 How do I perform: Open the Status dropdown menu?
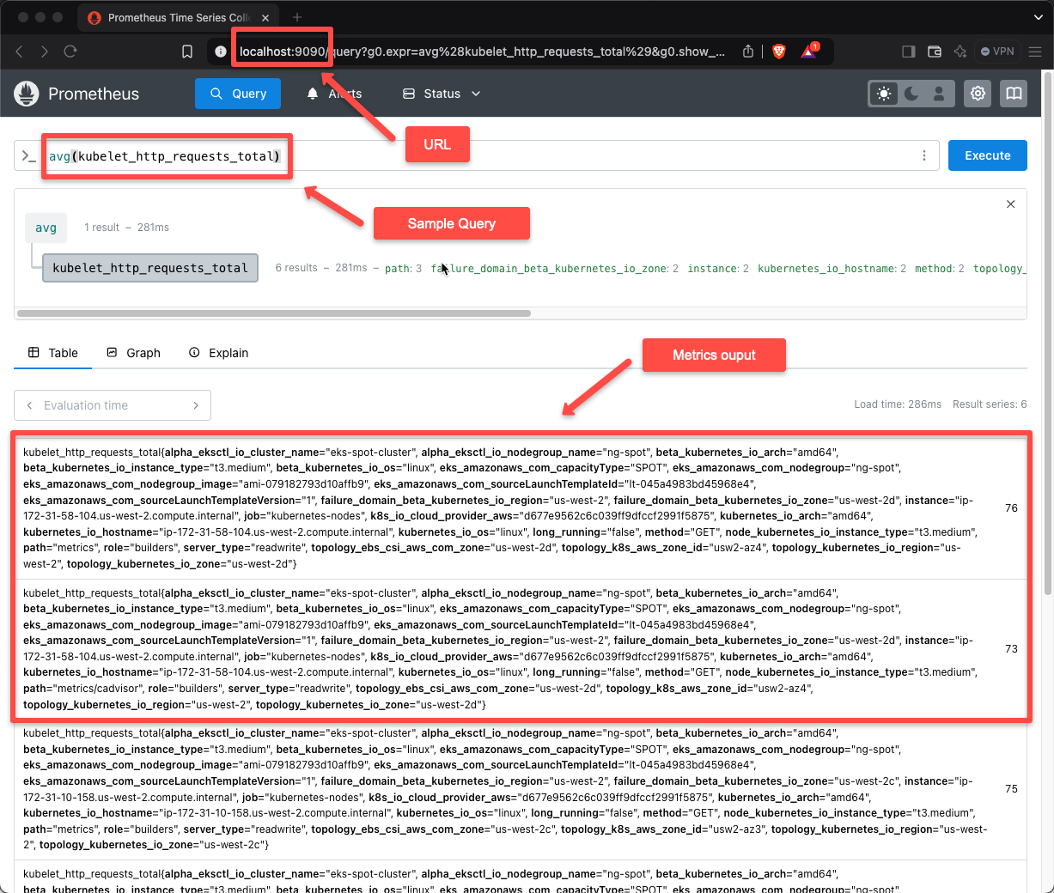(442, 94)
